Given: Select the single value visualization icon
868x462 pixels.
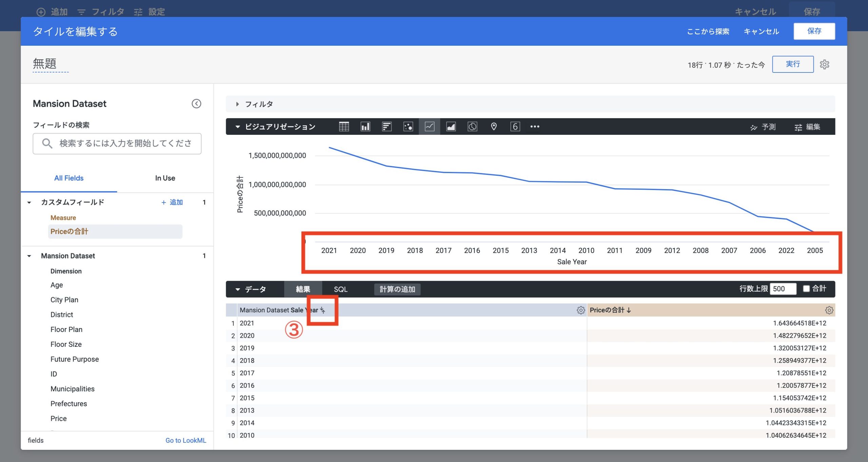Looking at the screenshot, I should (515, 127).
